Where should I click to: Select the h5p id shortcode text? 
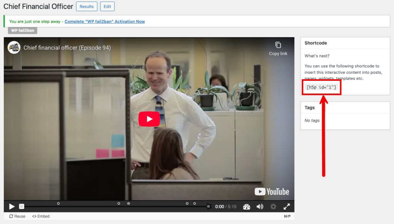(321, 87)
